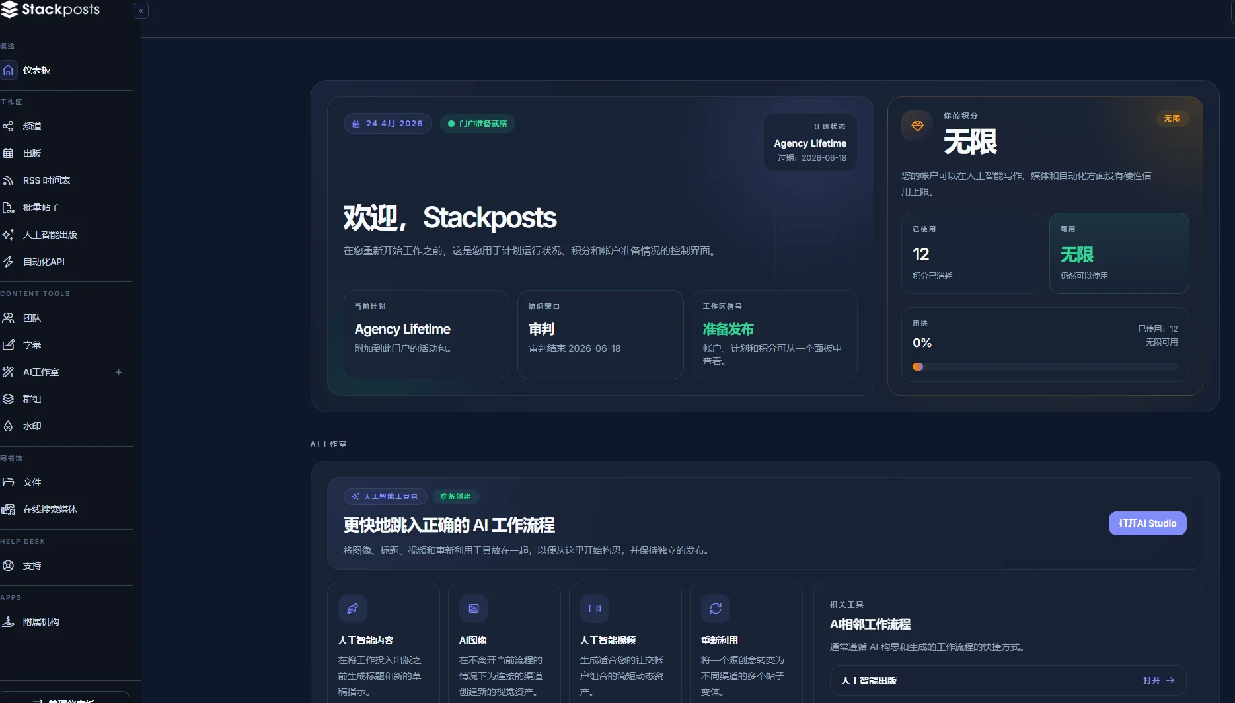Open 频道 via its share icon

click(x=9, y=126)
